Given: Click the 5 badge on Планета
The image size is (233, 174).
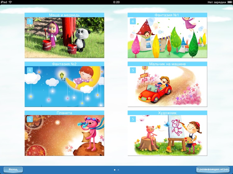Looking at the screenshot, I should click(x=30, y=119).
